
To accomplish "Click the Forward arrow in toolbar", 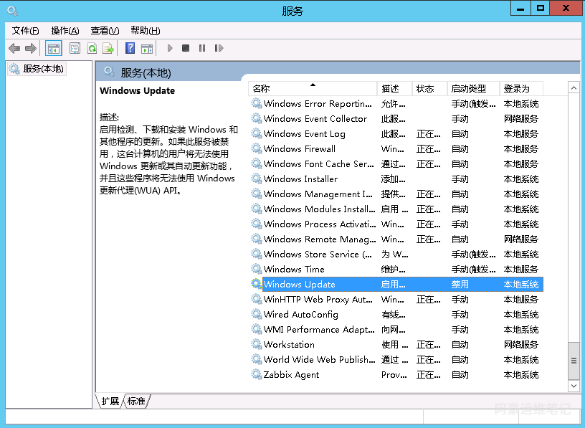I will (30, 48).
